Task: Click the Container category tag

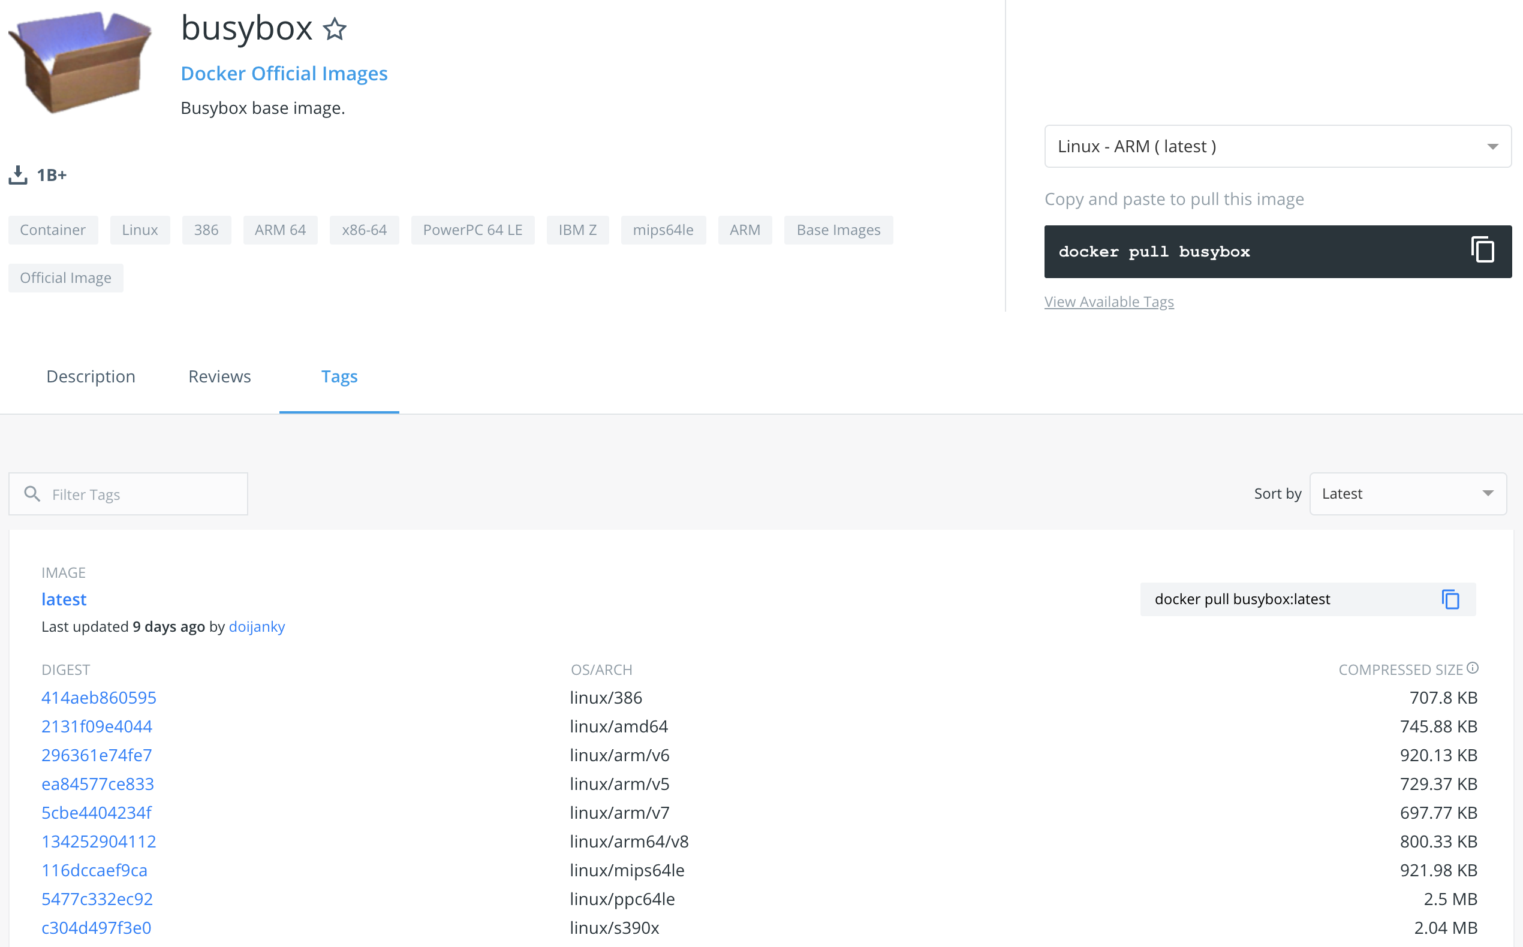Action: pos(53,230)
